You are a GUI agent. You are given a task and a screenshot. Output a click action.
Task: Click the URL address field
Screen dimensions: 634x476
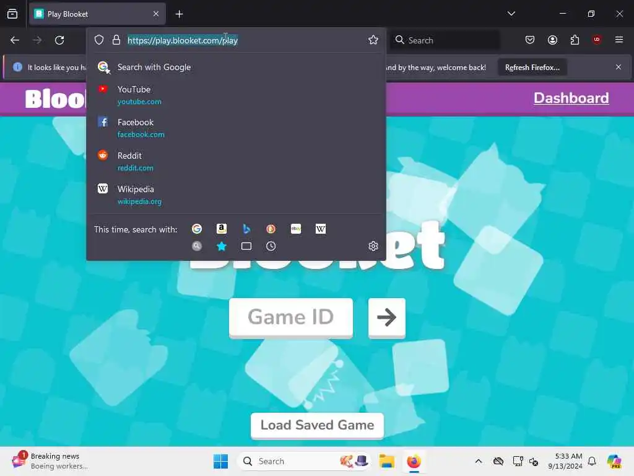(x=244, y=40)
